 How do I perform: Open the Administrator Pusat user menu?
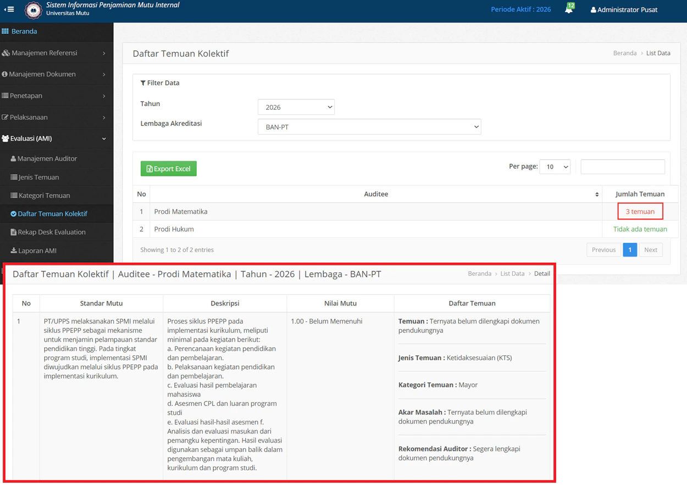624,9
